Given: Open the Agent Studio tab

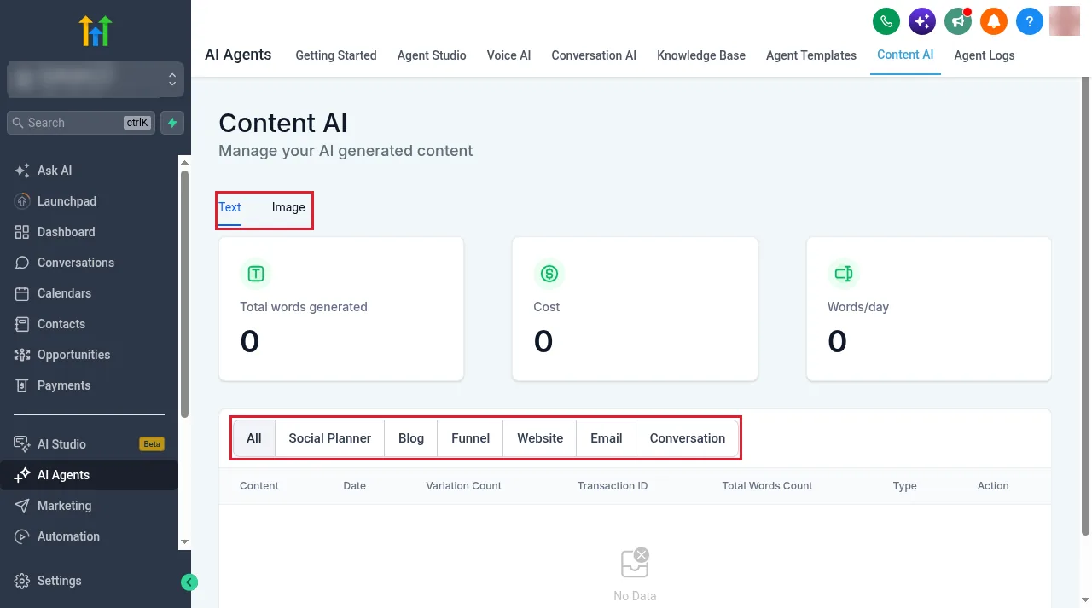Looking at the screenshot, I should 432,55.
